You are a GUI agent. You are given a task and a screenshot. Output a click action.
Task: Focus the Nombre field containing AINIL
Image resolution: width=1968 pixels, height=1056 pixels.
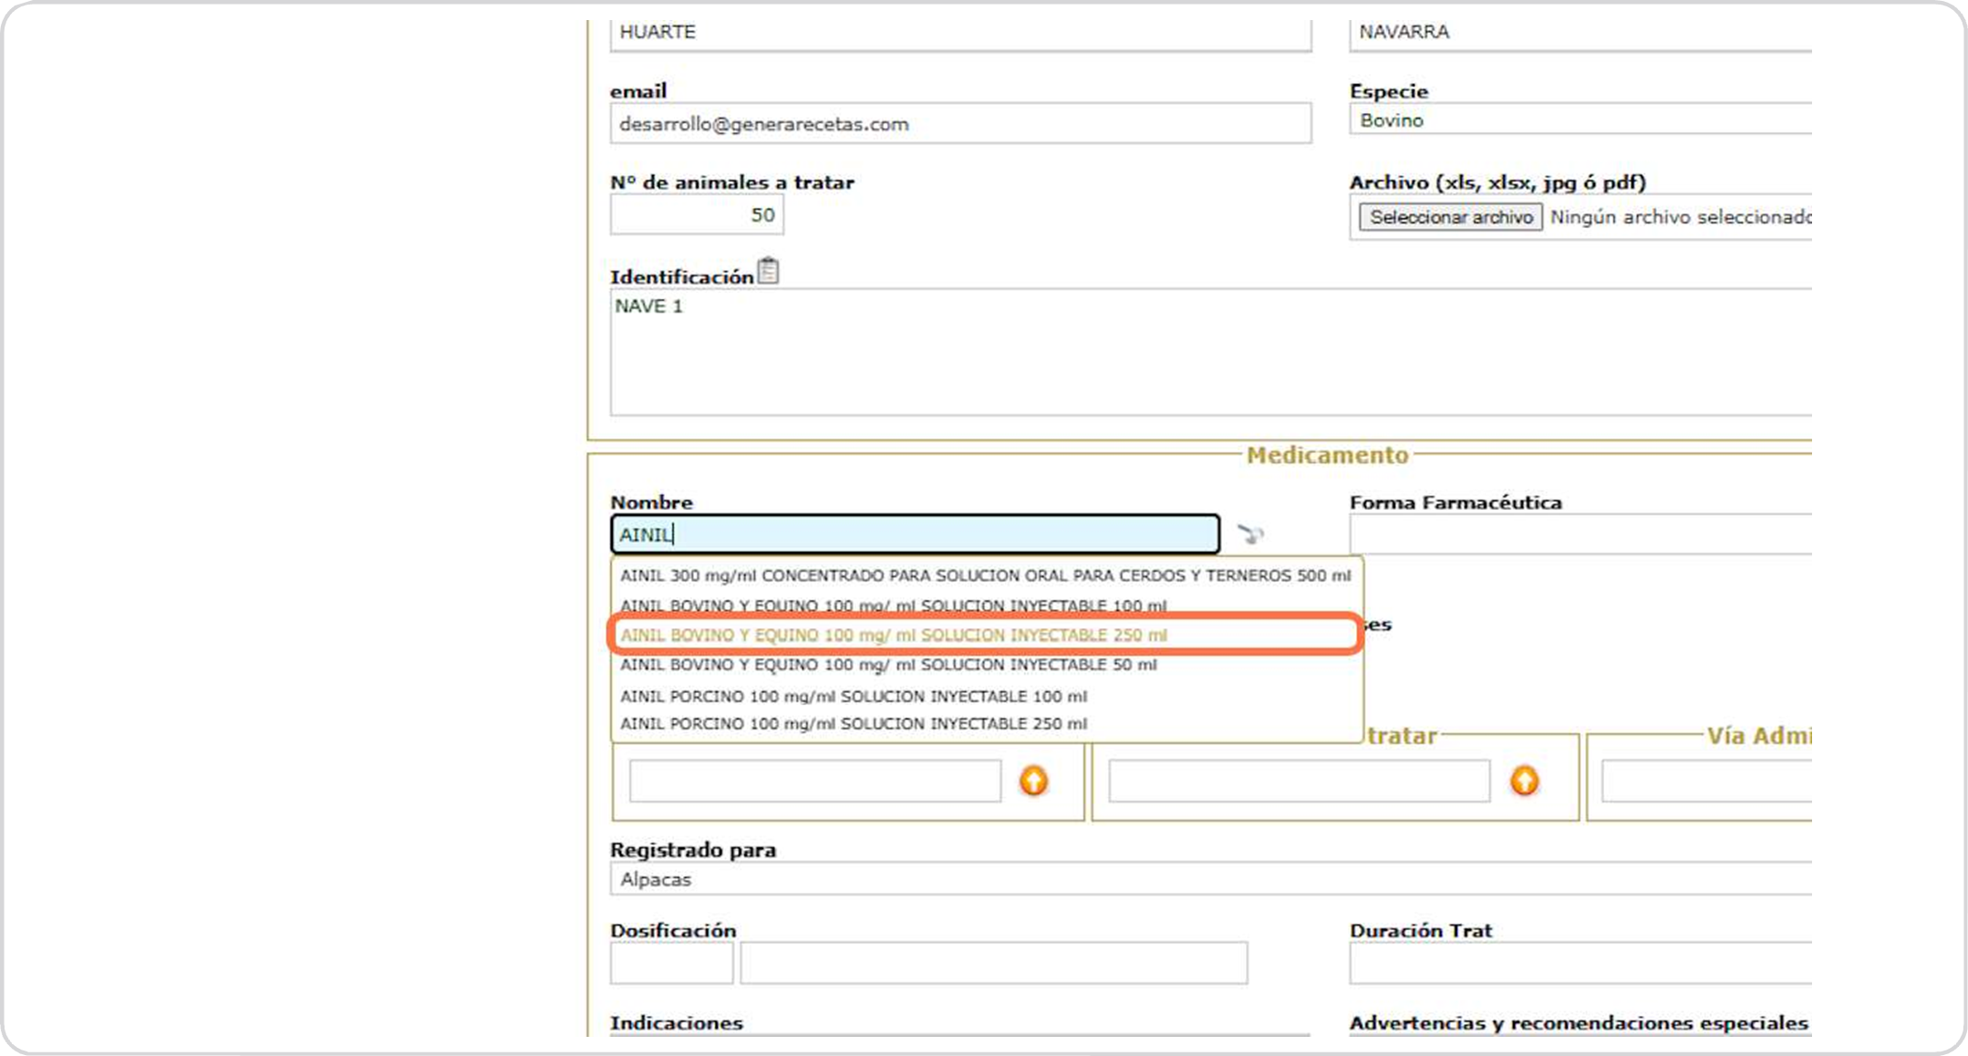point(915,534)
